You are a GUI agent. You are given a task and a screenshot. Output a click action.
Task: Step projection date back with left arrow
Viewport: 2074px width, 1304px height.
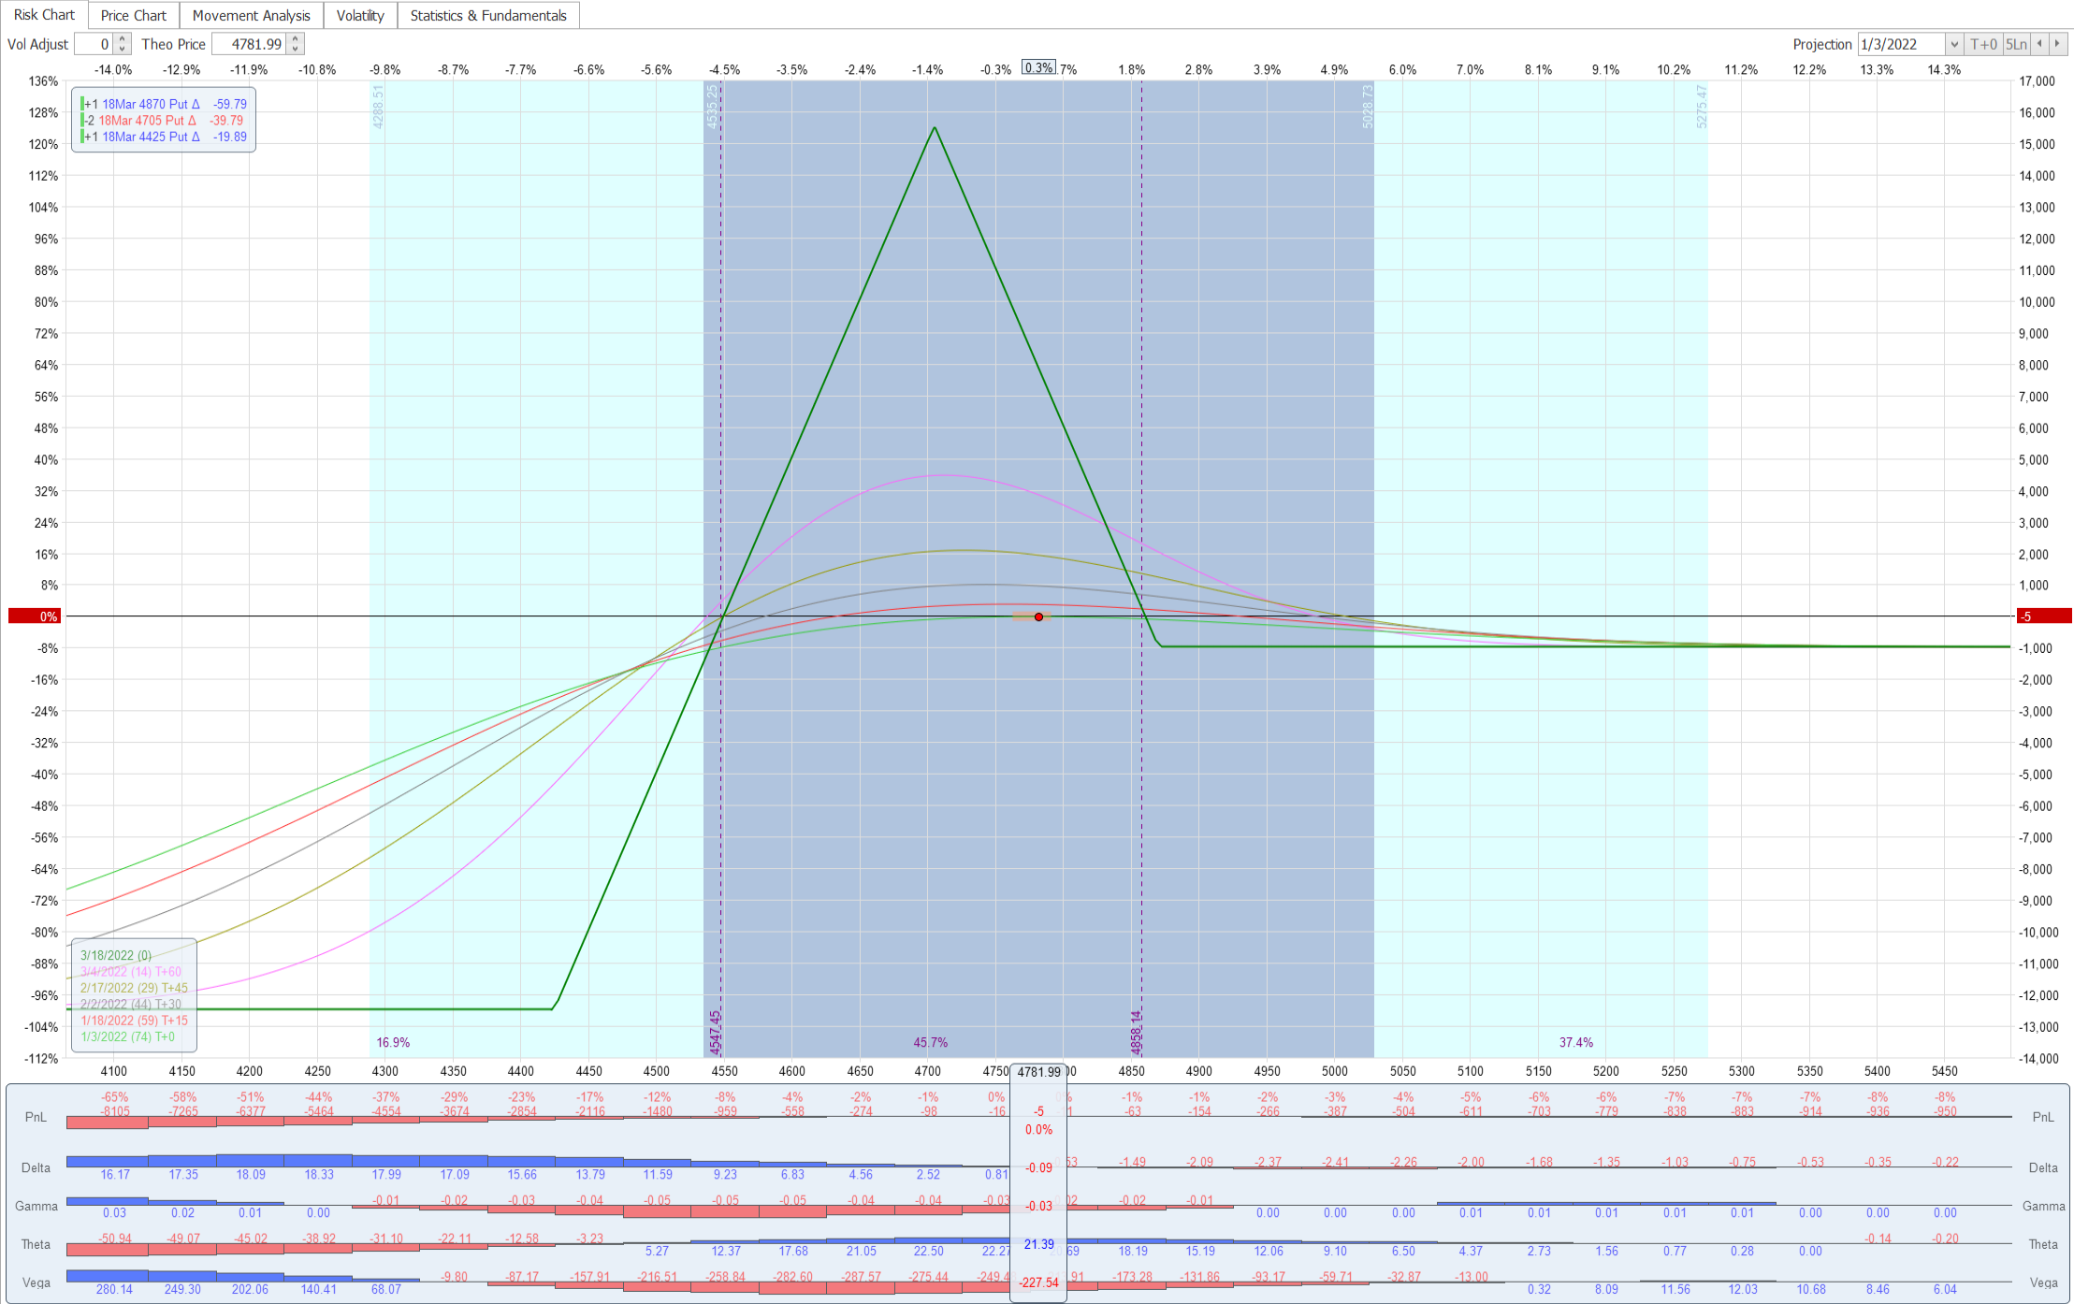2039,44
